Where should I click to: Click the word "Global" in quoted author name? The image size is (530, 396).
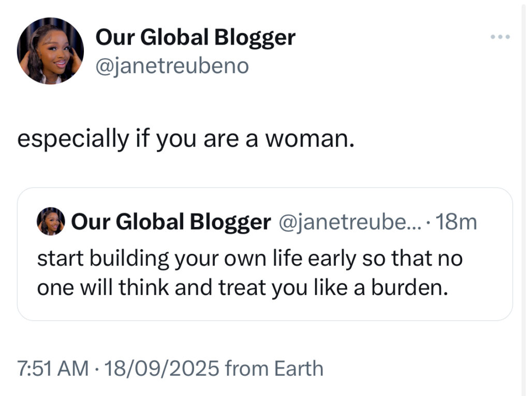pos(150,222)
